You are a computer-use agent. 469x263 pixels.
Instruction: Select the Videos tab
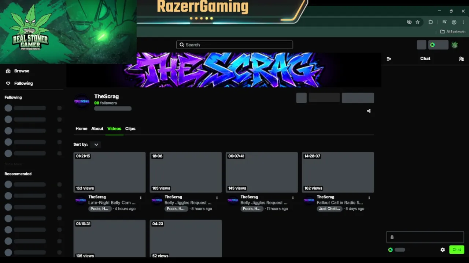[x=114, y=129]
